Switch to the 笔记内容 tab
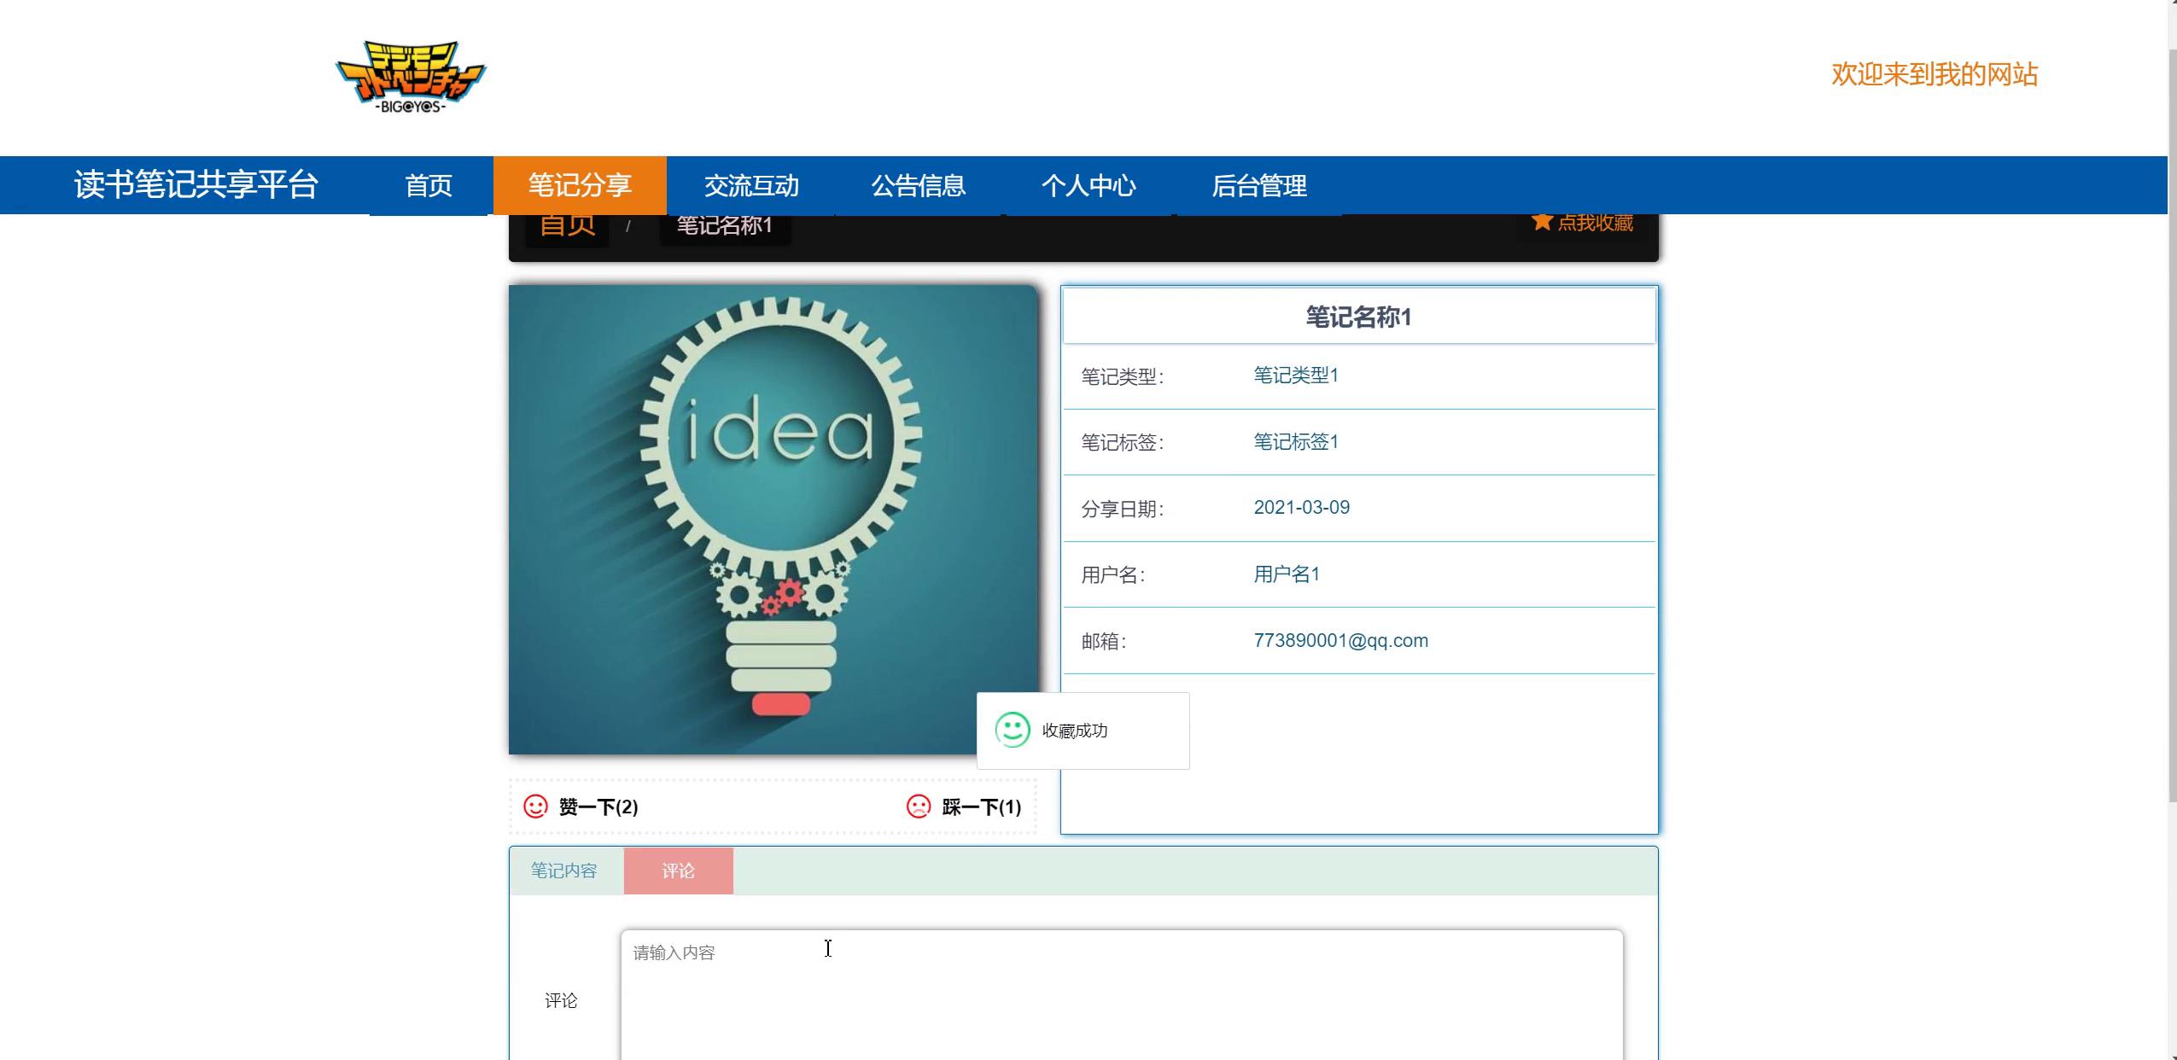Viewport: 2177px width, 1060px height. [x=564, y=871]
